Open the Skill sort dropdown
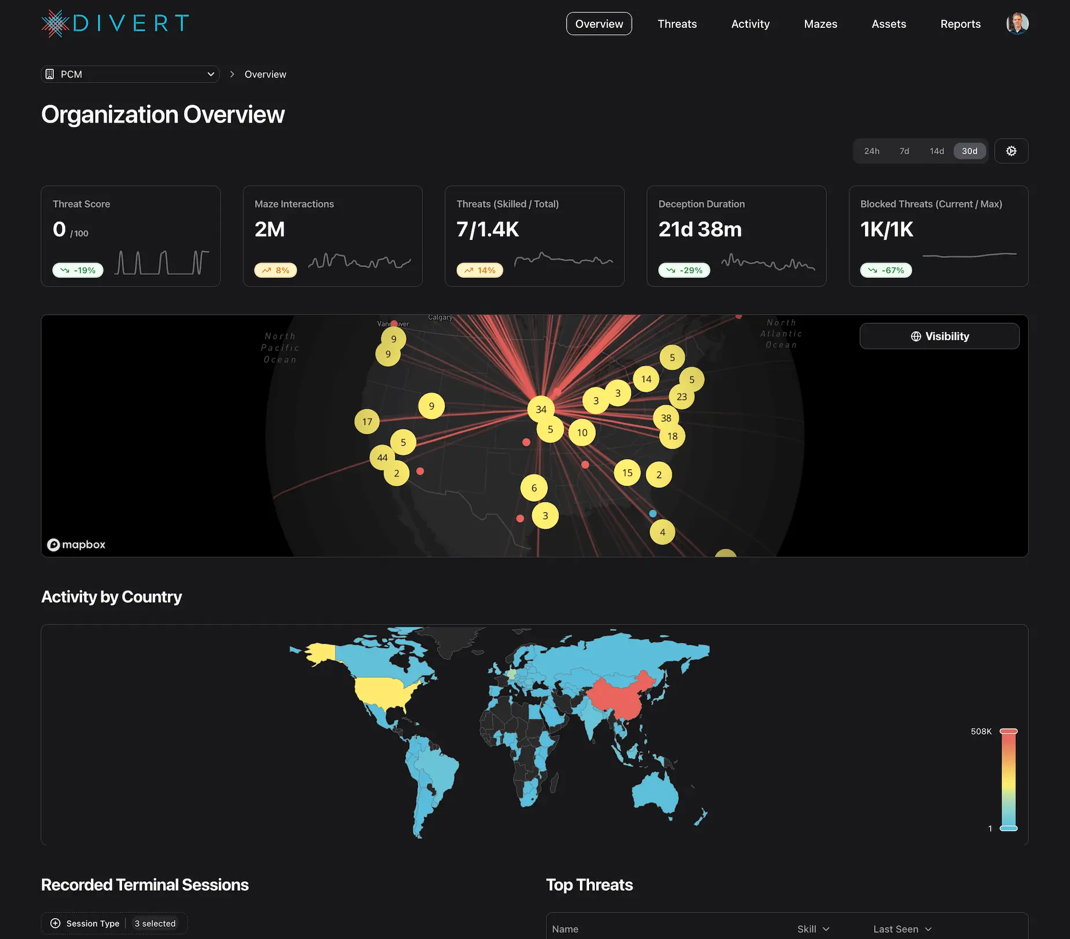The height and width of the screenshot is (939, 1070). click(812, 928)
